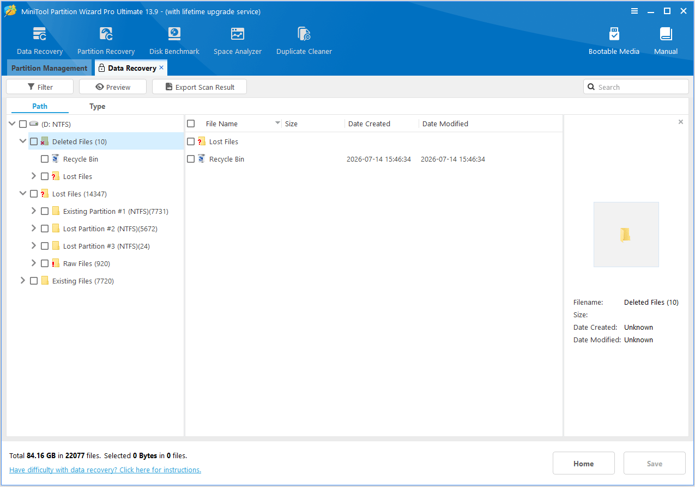
Task: Click the Lost Files (14347) folder icon
Action: coord(45,194)
